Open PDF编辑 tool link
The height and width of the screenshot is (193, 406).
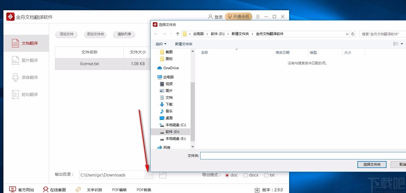pos(119,190)
